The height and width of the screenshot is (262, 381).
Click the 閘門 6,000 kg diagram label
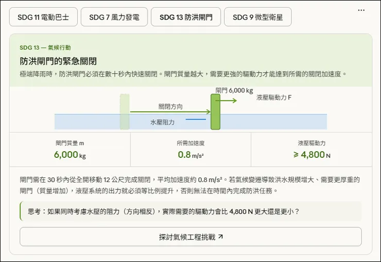[234, 91]
